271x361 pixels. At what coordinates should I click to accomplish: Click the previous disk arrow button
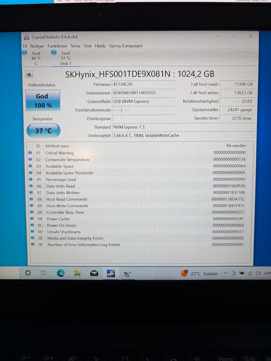pos(29,74)
